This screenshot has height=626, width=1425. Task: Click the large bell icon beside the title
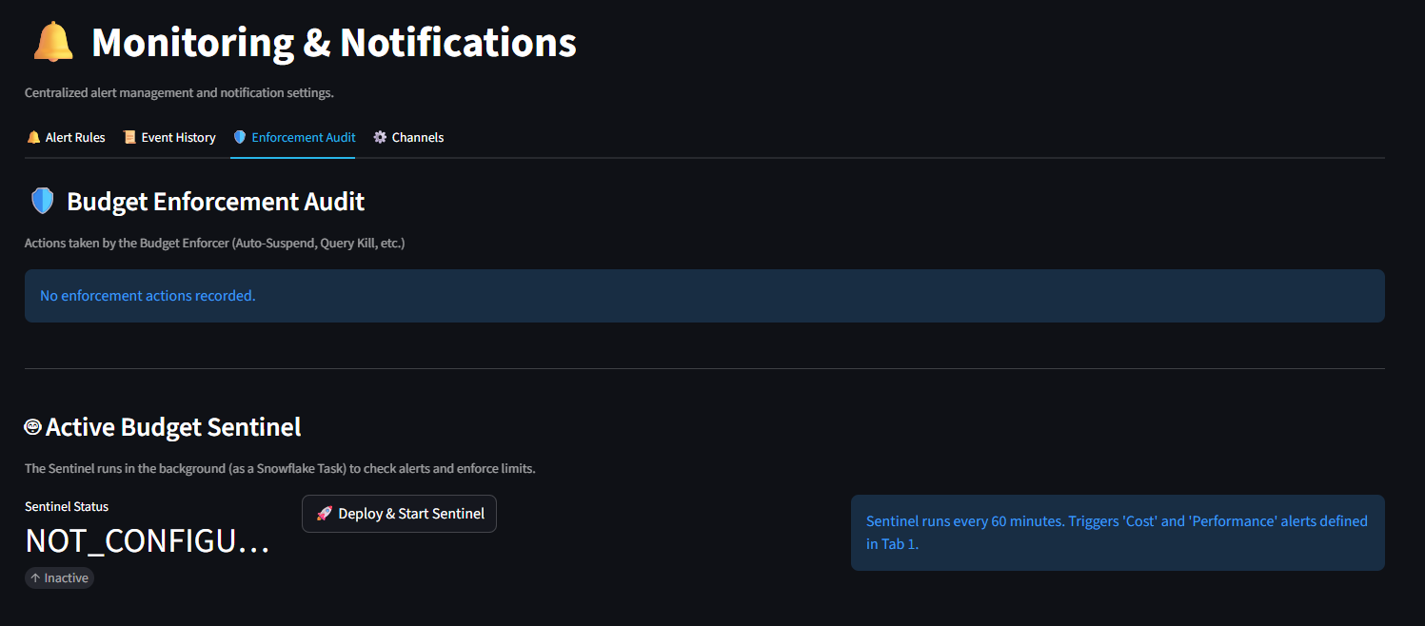[x=53, y=43]
